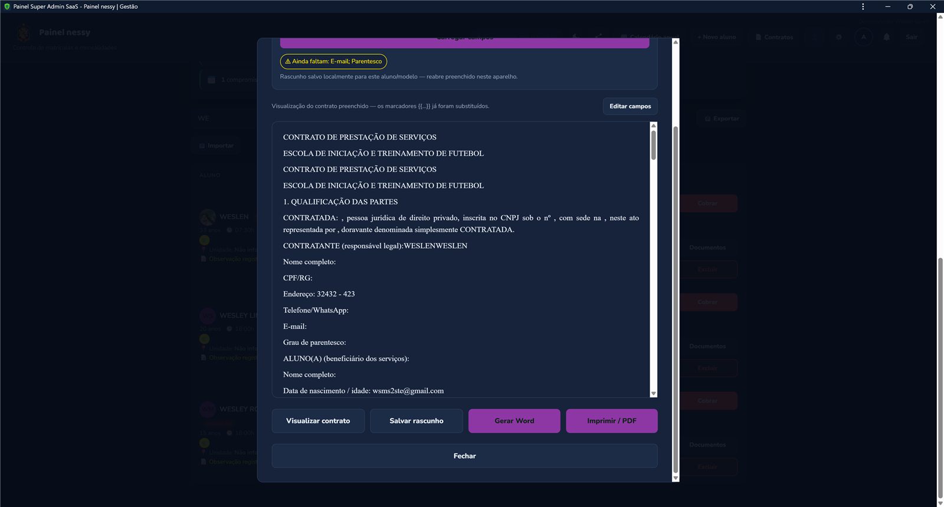Click the contract preview scroll-up arrow
This screenshot has width=944, height=507.
654,126
